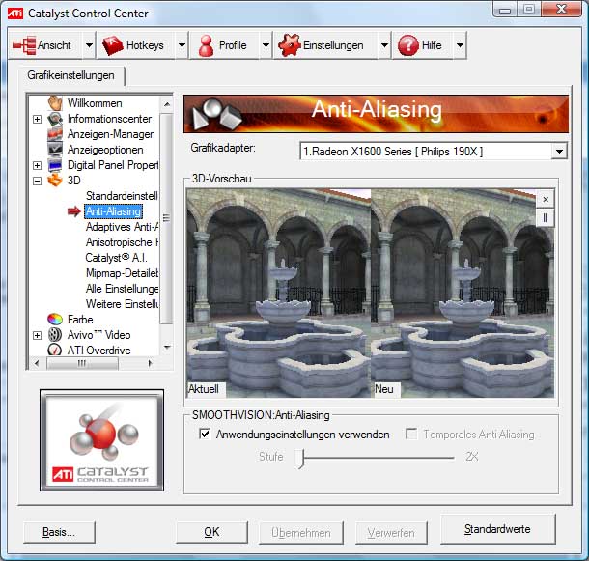Click the Catalyst Control Center logo image
589x561 pixels.
(101, 440)
